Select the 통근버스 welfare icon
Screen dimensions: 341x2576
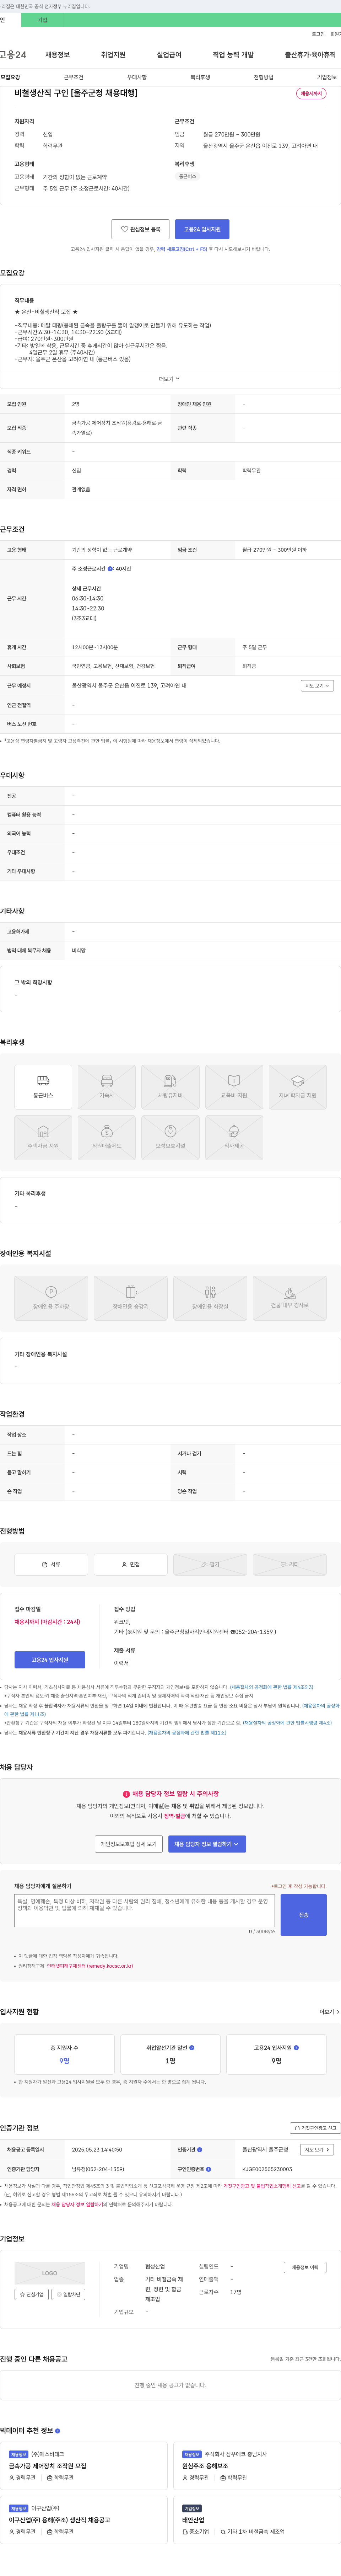tap(43, 1087)
